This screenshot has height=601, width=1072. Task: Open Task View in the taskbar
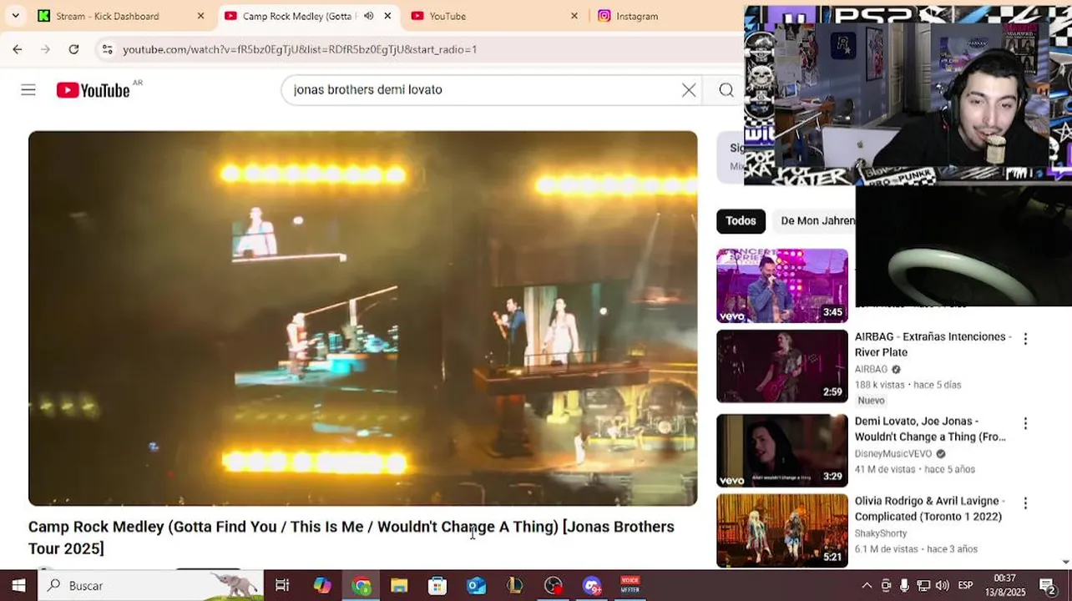(x=282, y=585)
